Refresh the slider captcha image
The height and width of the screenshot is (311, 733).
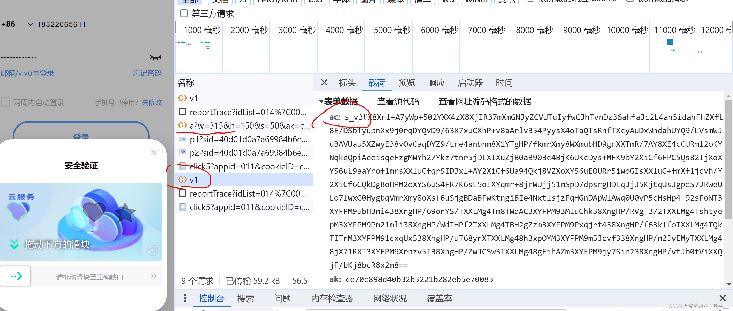[x=153, y=250]
